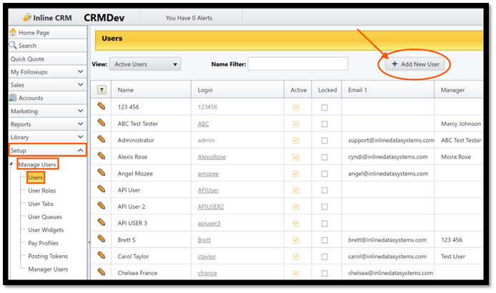Toggle Locked checkbox for Alexis Rose
The width and height of the screenshot is (496, 293).
click(x=324, y=157)
